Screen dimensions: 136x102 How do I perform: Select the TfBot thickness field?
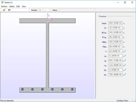115,47
